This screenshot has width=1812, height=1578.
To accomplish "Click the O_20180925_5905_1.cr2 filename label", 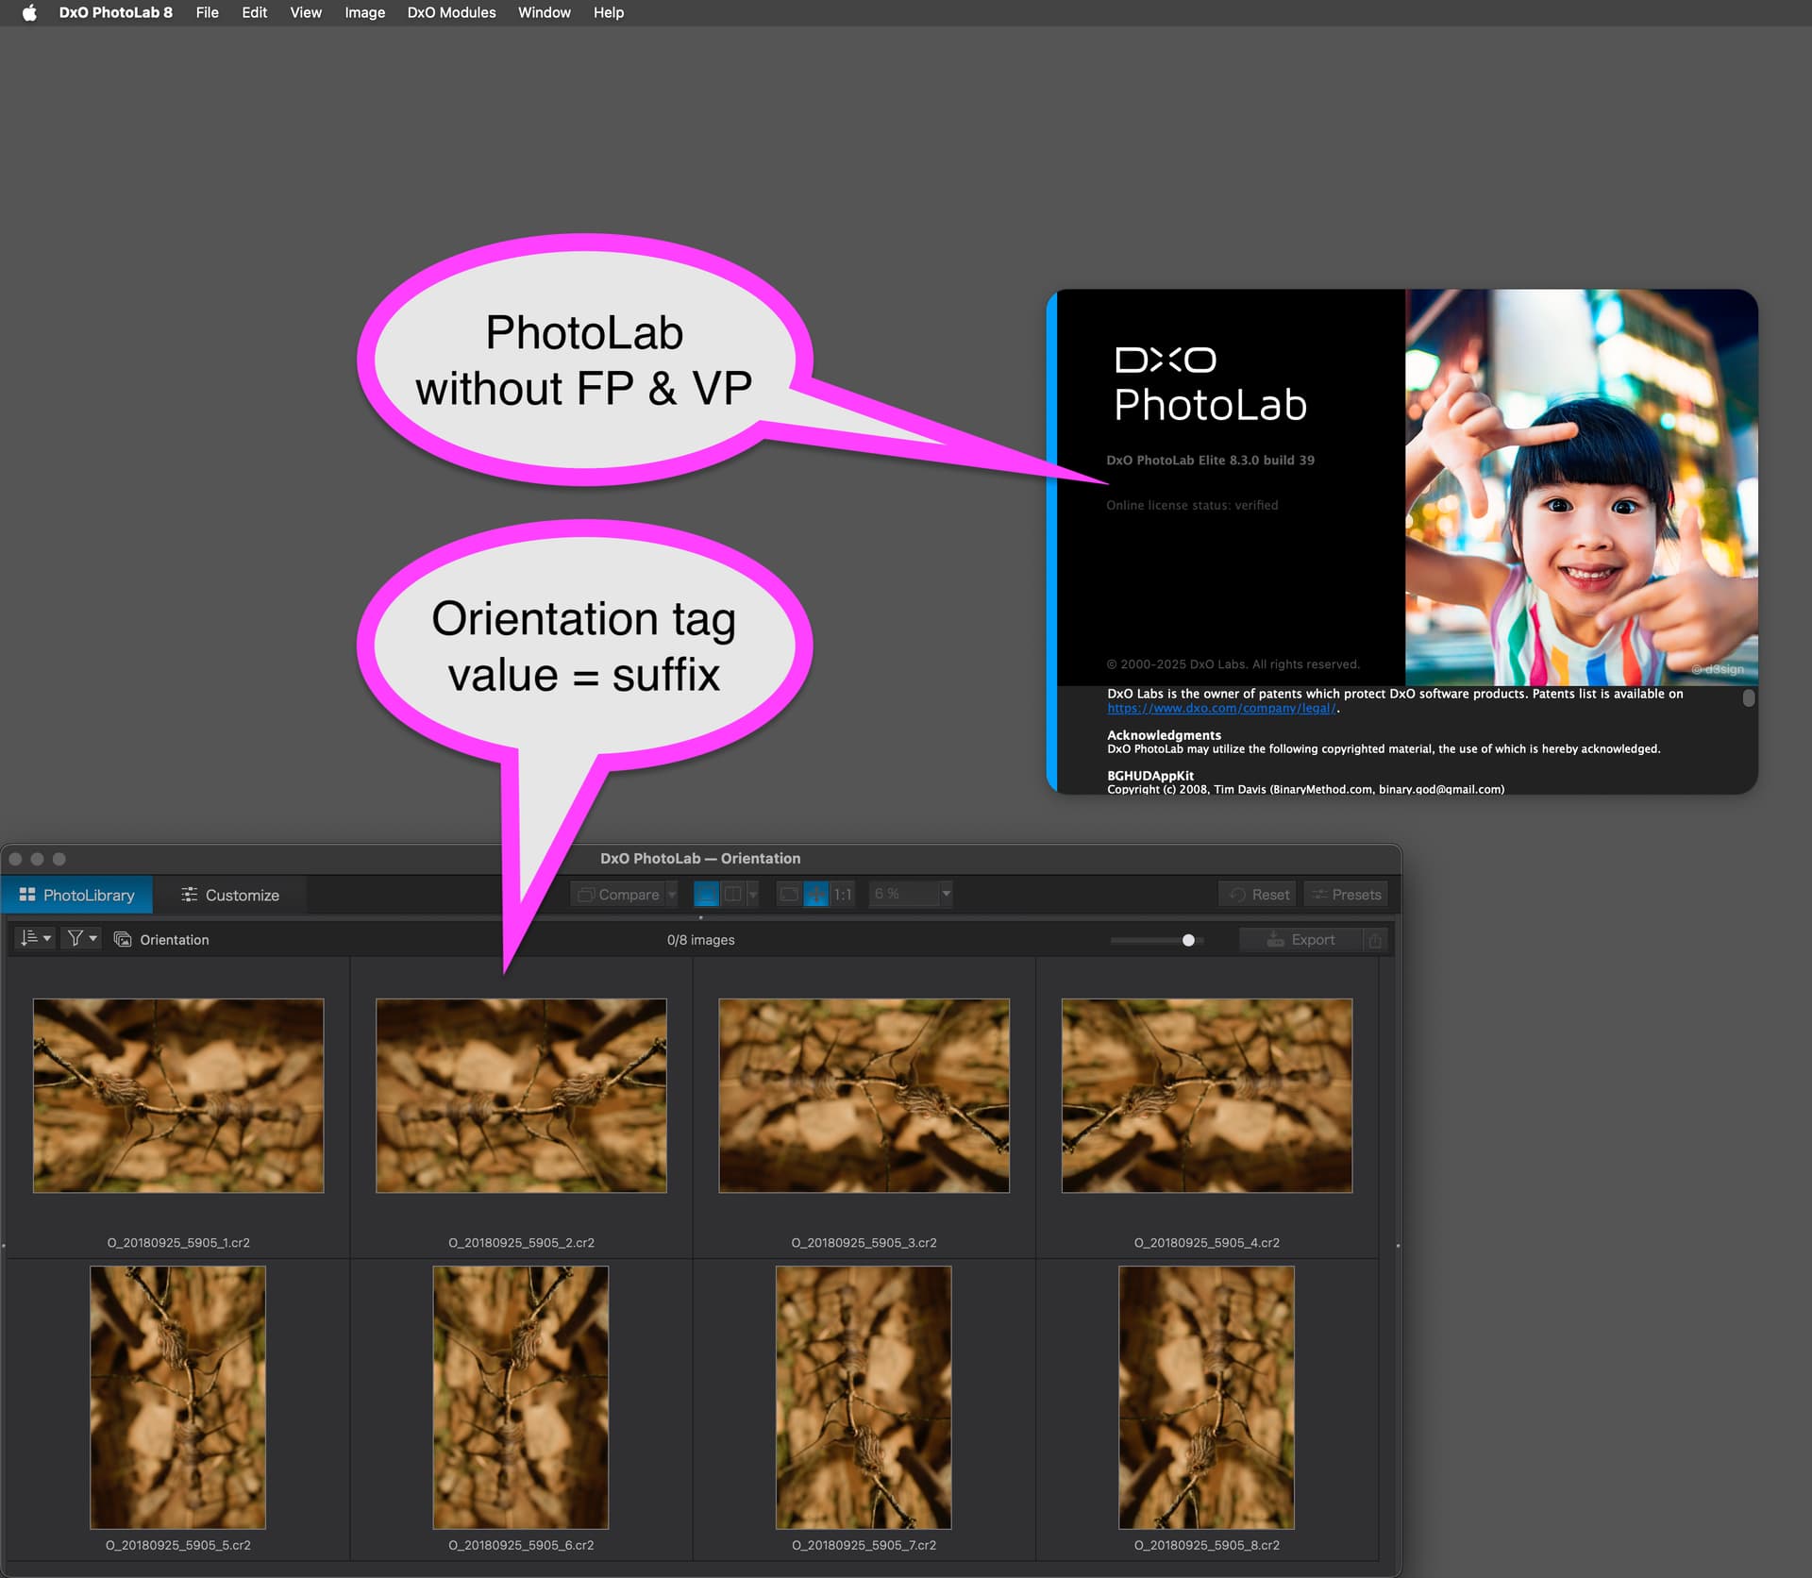I will point(178,1243).
